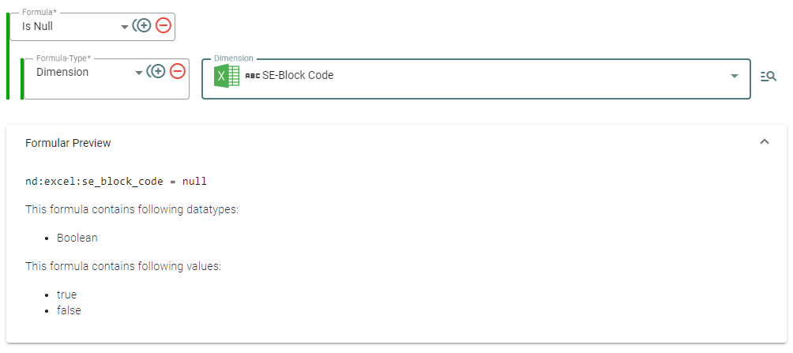The height and width of the screenshot is (353, 793).
Task: Click the red remove icon beside Is Null
Action: (x=163, y=25)
